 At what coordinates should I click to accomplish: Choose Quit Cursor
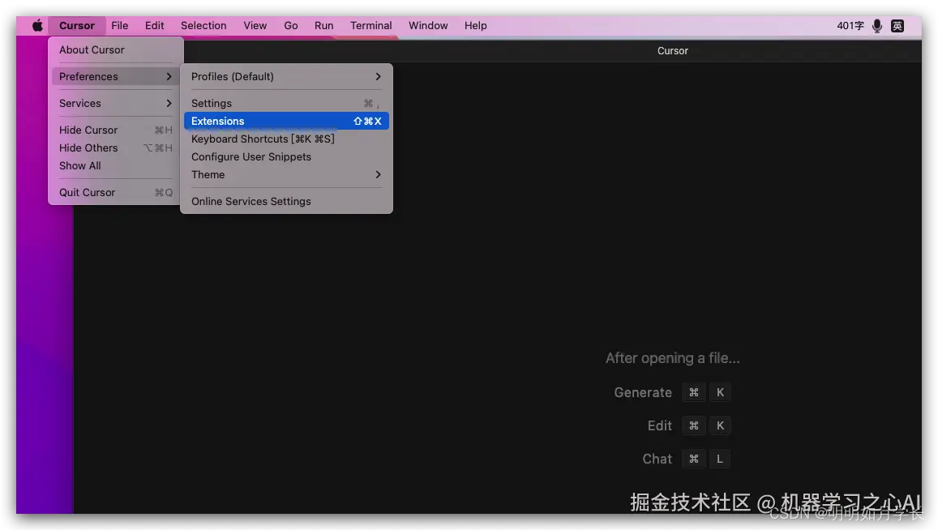click(x=115, y=193)
